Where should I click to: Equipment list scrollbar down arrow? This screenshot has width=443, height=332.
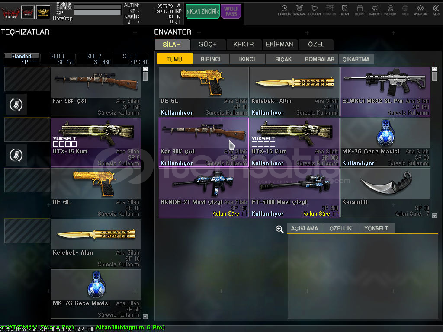coord(145,316)
